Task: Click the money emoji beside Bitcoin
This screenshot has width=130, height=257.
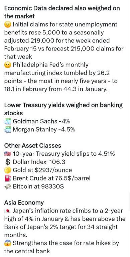Action: point(8,186)
